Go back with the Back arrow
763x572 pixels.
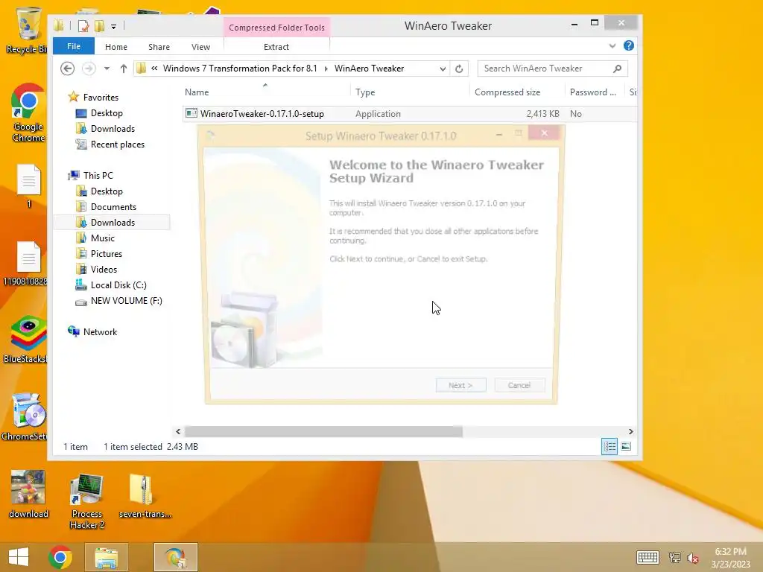(67, 69)
